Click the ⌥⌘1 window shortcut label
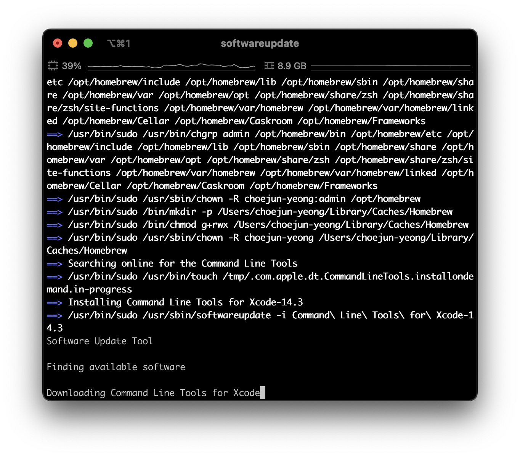The height and width of the screenshot is (457, 520). point(119,43)
